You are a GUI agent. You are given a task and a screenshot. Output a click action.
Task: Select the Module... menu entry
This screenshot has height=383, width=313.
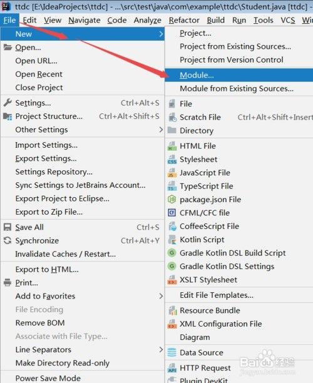tap(239, 75)
